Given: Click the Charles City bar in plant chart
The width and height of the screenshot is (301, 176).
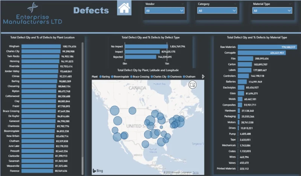Looking at the screenshot, I should tap(41, 52).
